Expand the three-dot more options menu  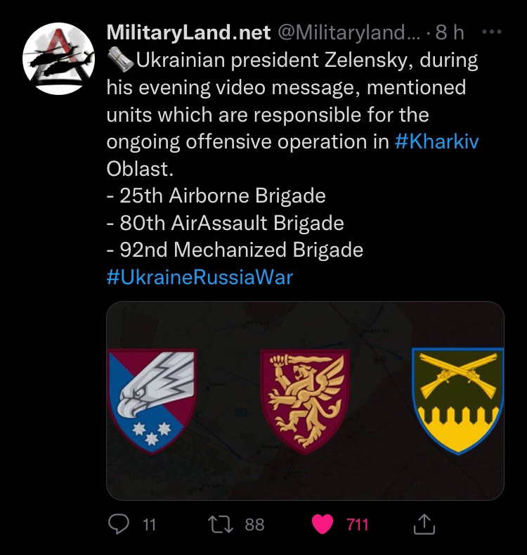coord(494,32)
